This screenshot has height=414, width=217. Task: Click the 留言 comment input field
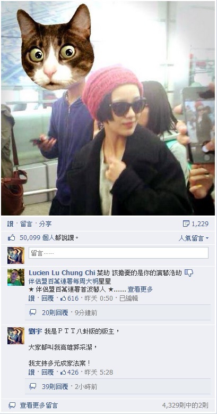click(x=118, y=253)
